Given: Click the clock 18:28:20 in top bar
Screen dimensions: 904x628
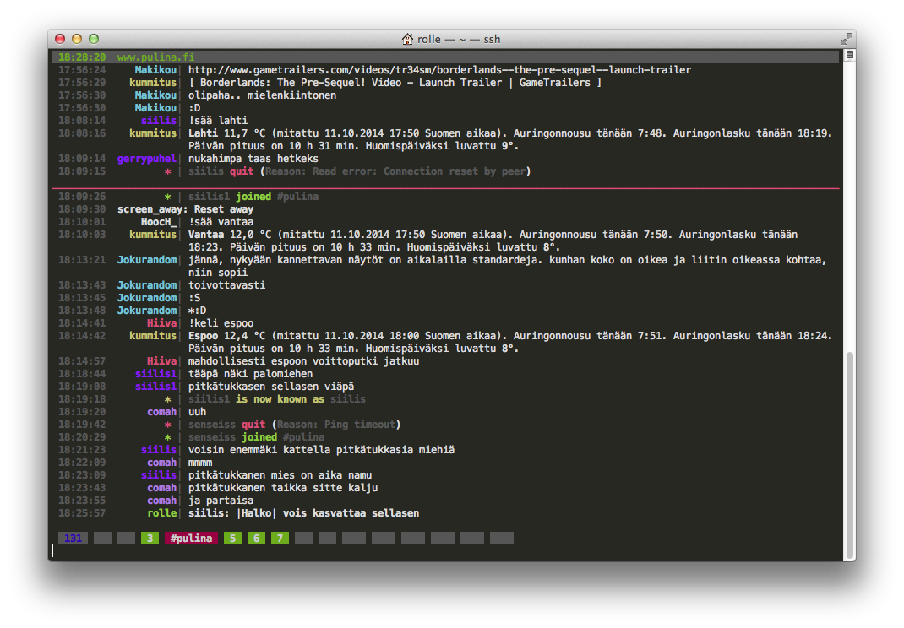Looking at the screenshot, I should pos(82,57).
